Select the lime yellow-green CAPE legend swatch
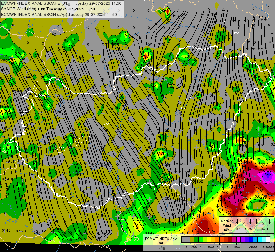The image size is (275, 252). [205, 239]
